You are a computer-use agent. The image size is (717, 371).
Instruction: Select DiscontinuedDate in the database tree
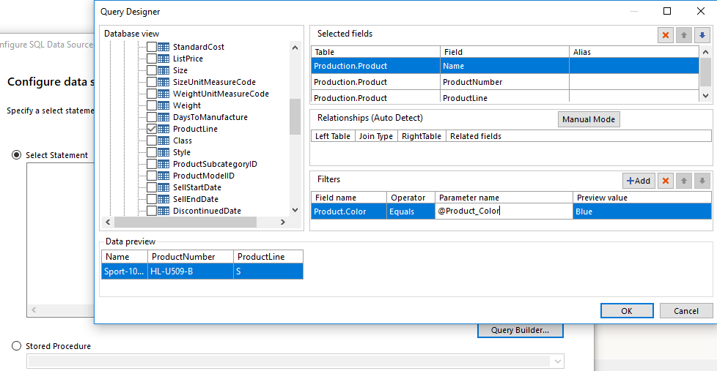point(207,211)
